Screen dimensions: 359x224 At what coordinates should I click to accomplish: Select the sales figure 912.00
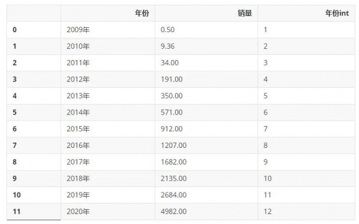171,129
